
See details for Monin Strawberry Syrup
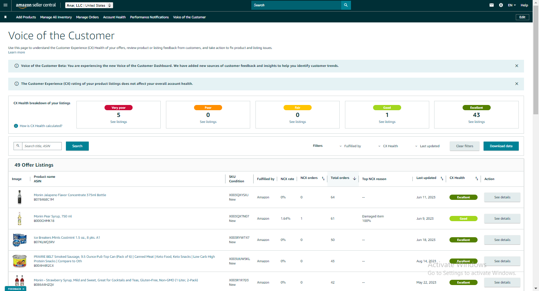click(x=502, y=282)
